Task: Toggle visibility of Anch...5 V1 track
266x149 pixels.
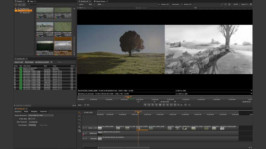Action: (x=86, y=128)
